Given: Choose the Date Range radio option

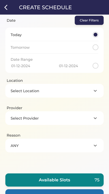Looking at the screenshot, I should click(95, 66).
